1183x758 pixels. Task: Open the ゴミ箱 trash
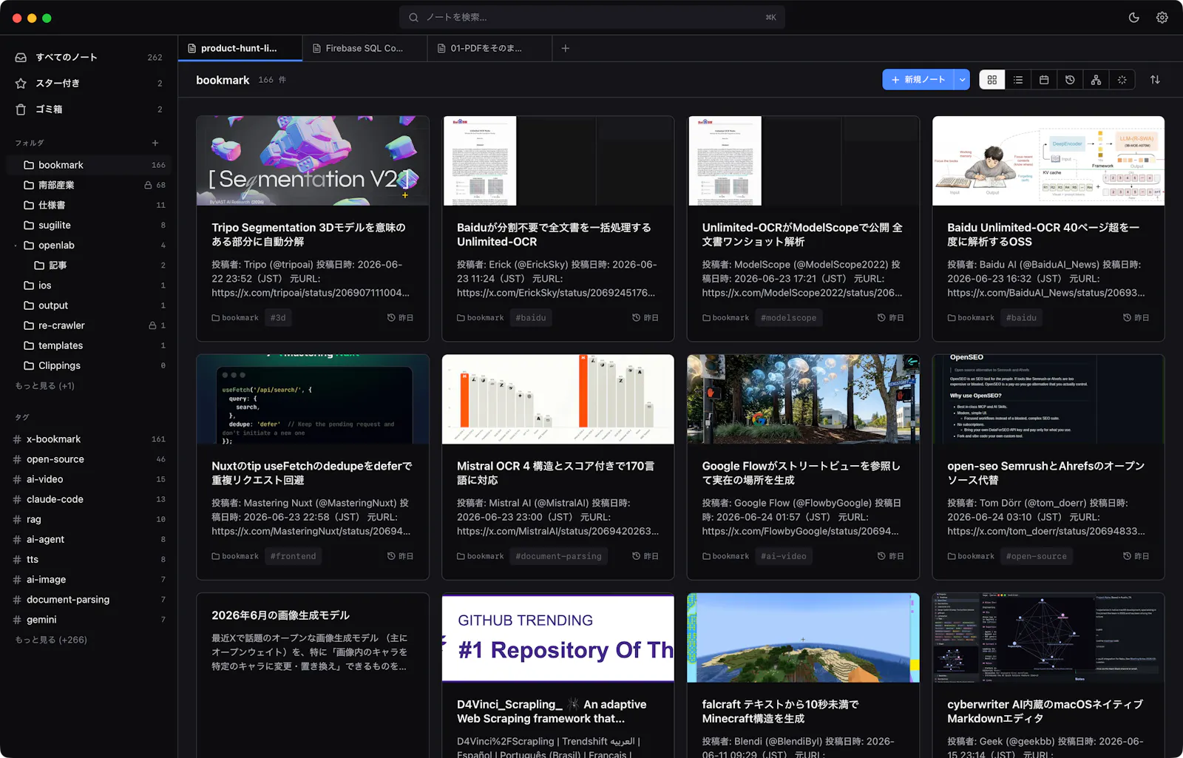coord(89,109)
